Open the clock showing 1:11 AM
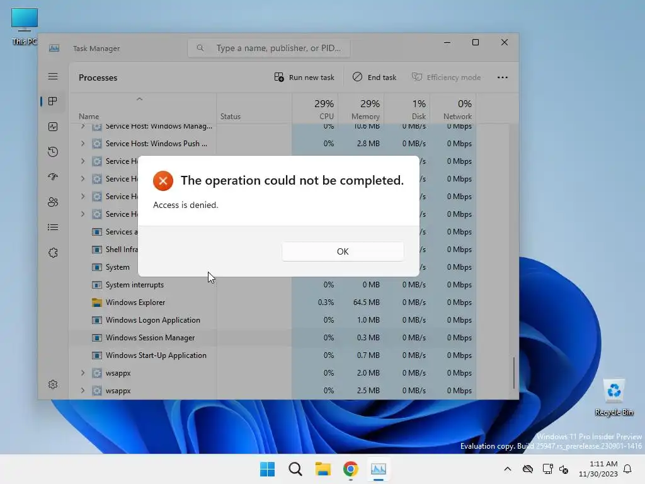This screenshot has width=645, height=484. click(x=598, y=469)
